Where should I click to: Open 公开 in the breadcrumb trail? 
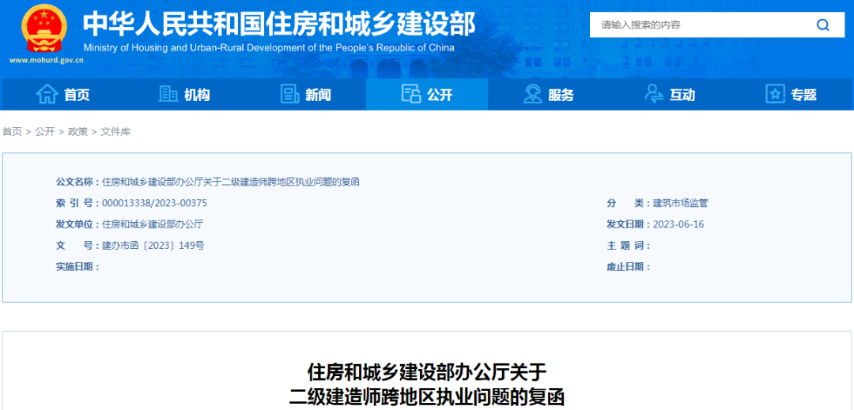coord(45,132)
